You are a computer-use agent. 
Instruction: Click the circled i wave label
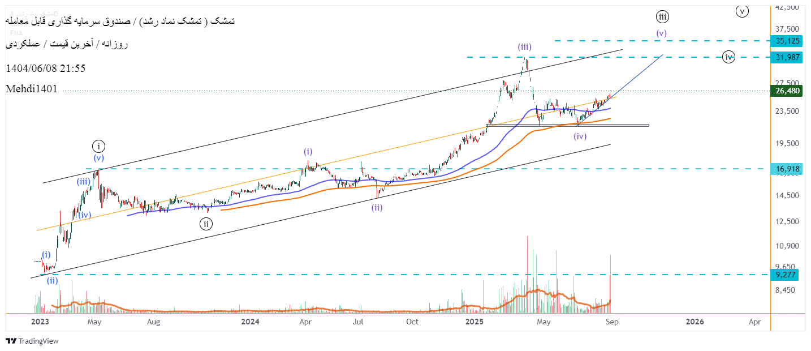click(98, 146)
